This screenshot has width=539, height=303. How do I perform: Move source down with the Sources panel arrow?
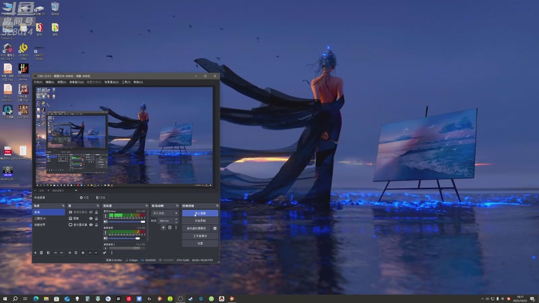[x=96, y=253]
